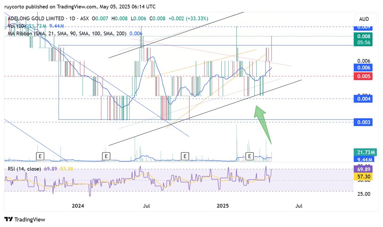This screenshot has height=227, width=383.
Task: Click the +0.002 (+33.33%) change value
Action: point(188,19)
